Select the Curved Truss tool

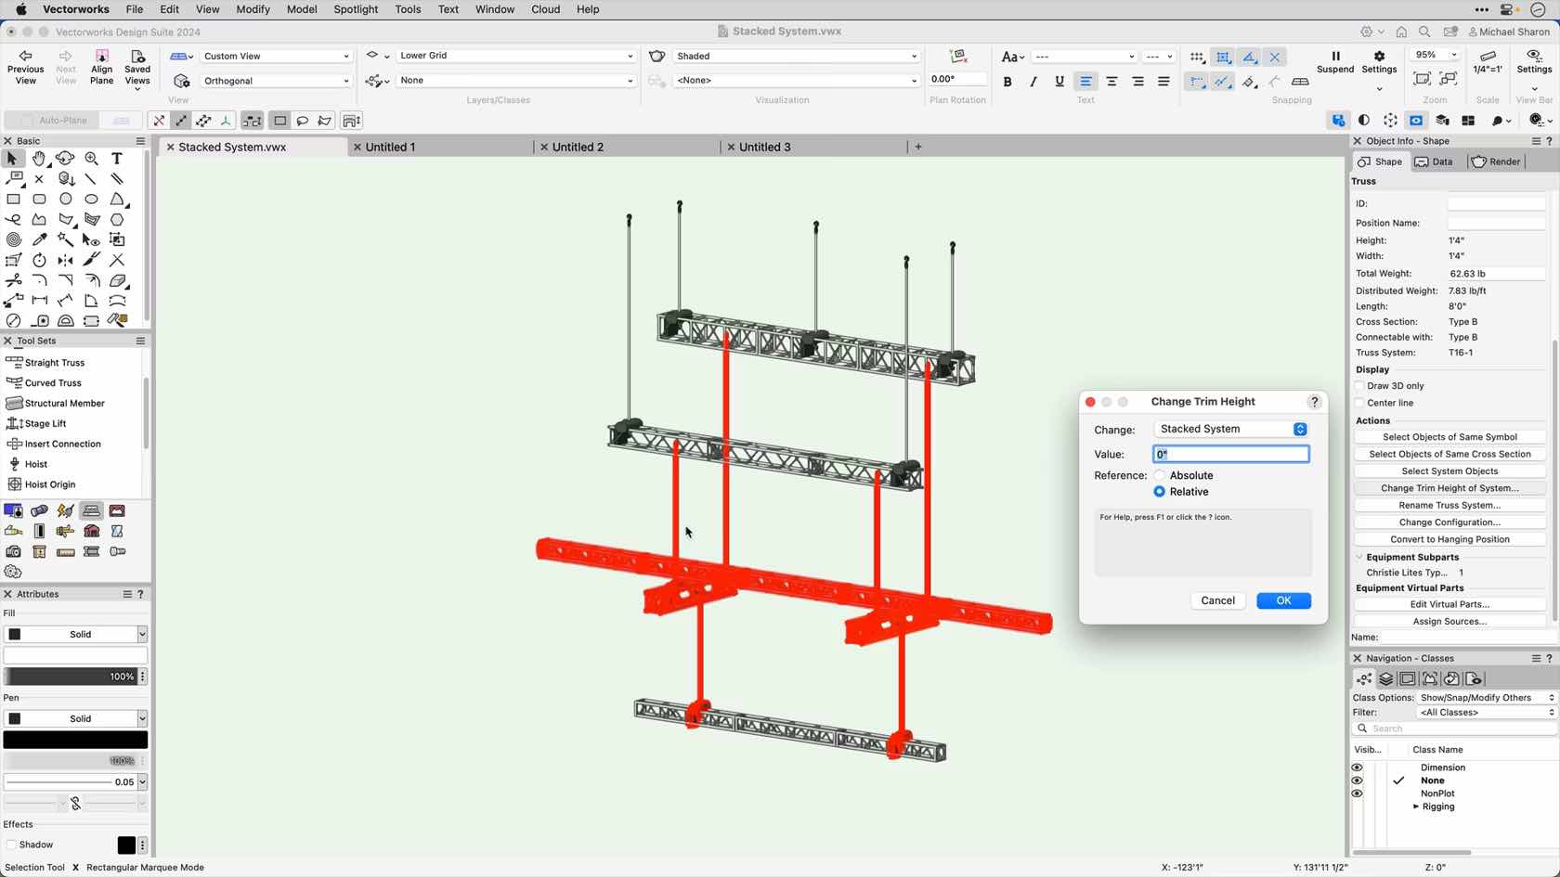45,382
